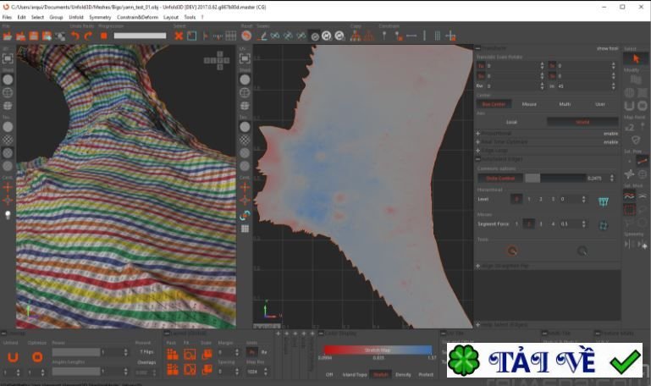Click the Unfold U icon in bottom panel
651x386 pixels.
tap(14, 356)
